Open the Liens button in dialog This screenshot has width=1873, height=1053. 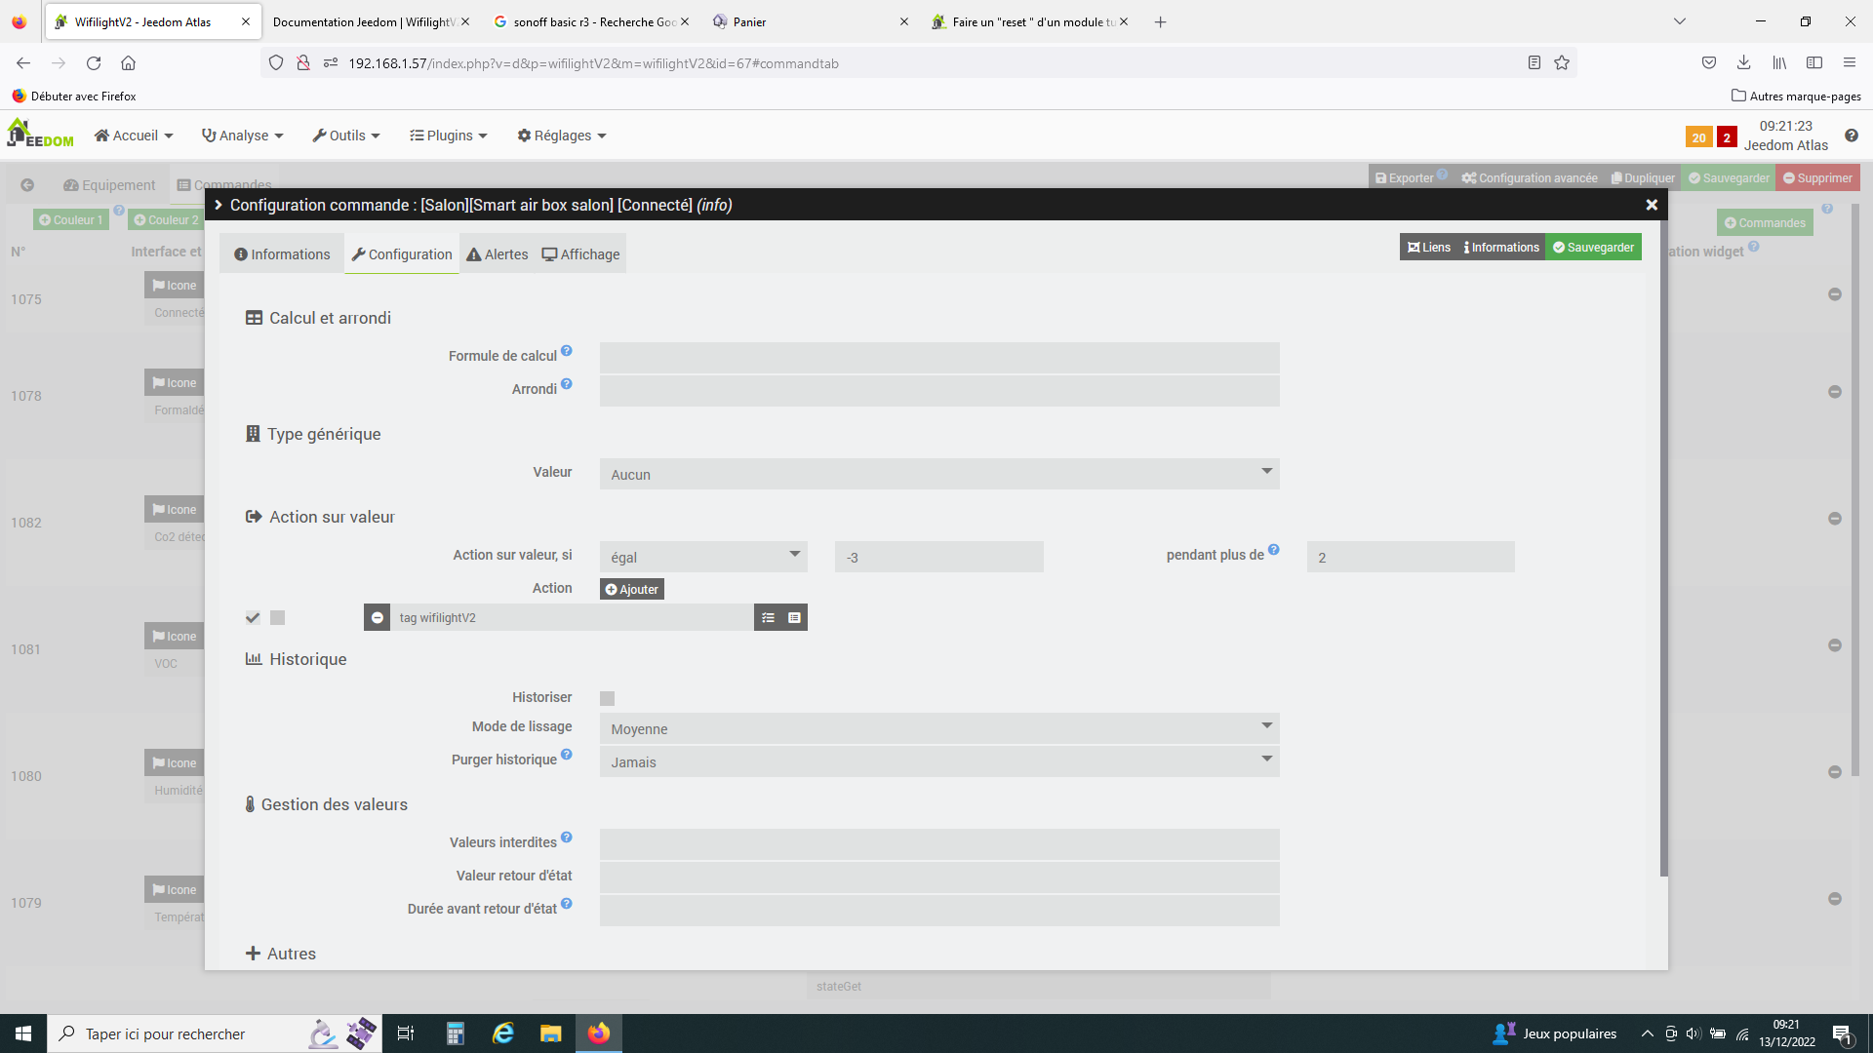(1429, 248)
